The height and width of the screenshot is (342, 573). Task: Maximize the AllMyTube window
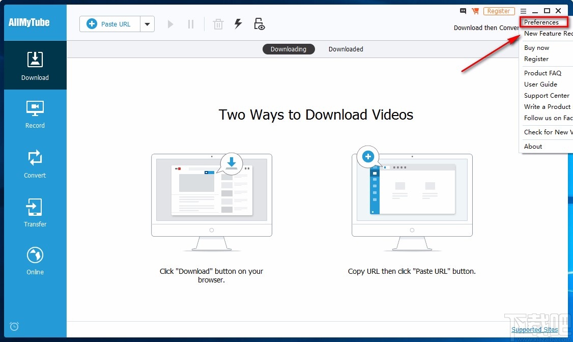coord(547,11)
